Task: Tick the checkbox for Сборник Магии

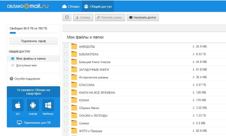Action: click(x=66, y=108)
